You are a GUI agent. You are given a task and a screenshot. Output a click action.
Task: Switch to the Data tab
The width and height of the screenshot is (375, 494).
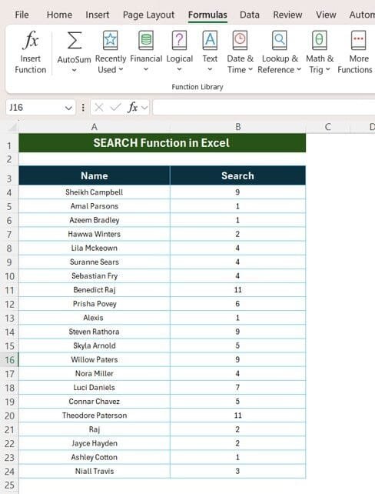(250, 15)
